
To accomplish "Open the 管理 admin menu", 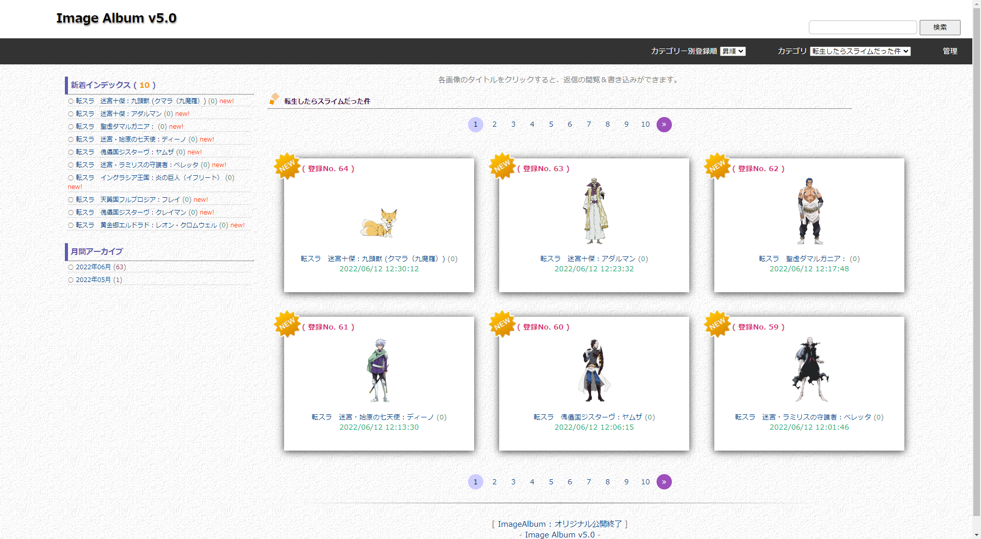I will click(x=950, y=51).
